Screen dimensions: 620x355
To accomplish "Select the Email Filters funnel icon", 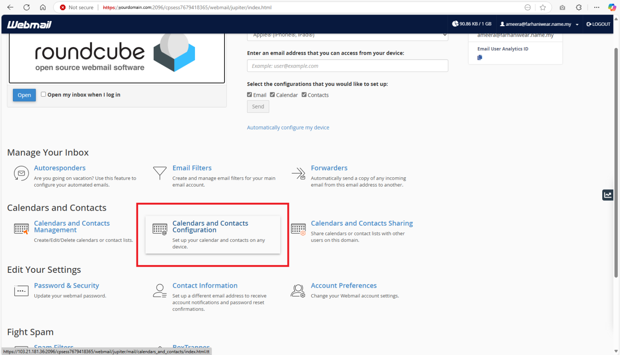I will [160, 172].
